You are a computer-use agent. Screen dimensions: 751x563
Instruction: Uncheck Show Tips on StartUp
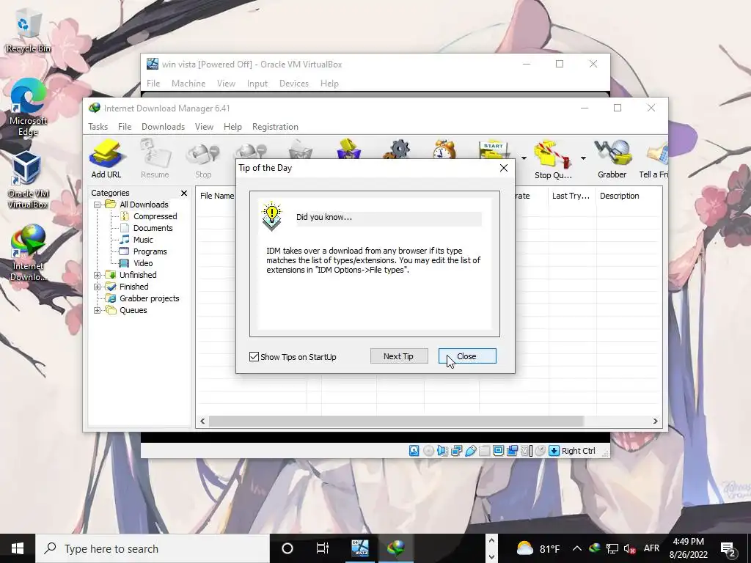[x=254, y=357]
